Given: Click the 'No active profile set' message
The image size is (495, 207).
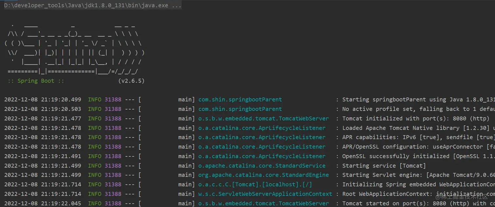Looking at the screenshot, I should pos(418,109).
